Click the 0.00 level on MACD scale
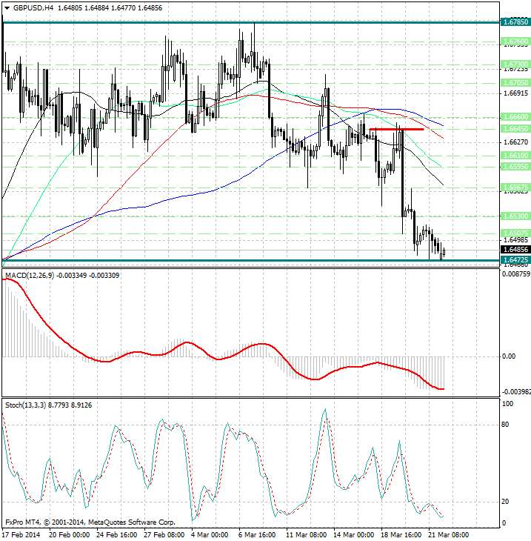The width and height of the screenshot is (531, 541). [509, 356]
